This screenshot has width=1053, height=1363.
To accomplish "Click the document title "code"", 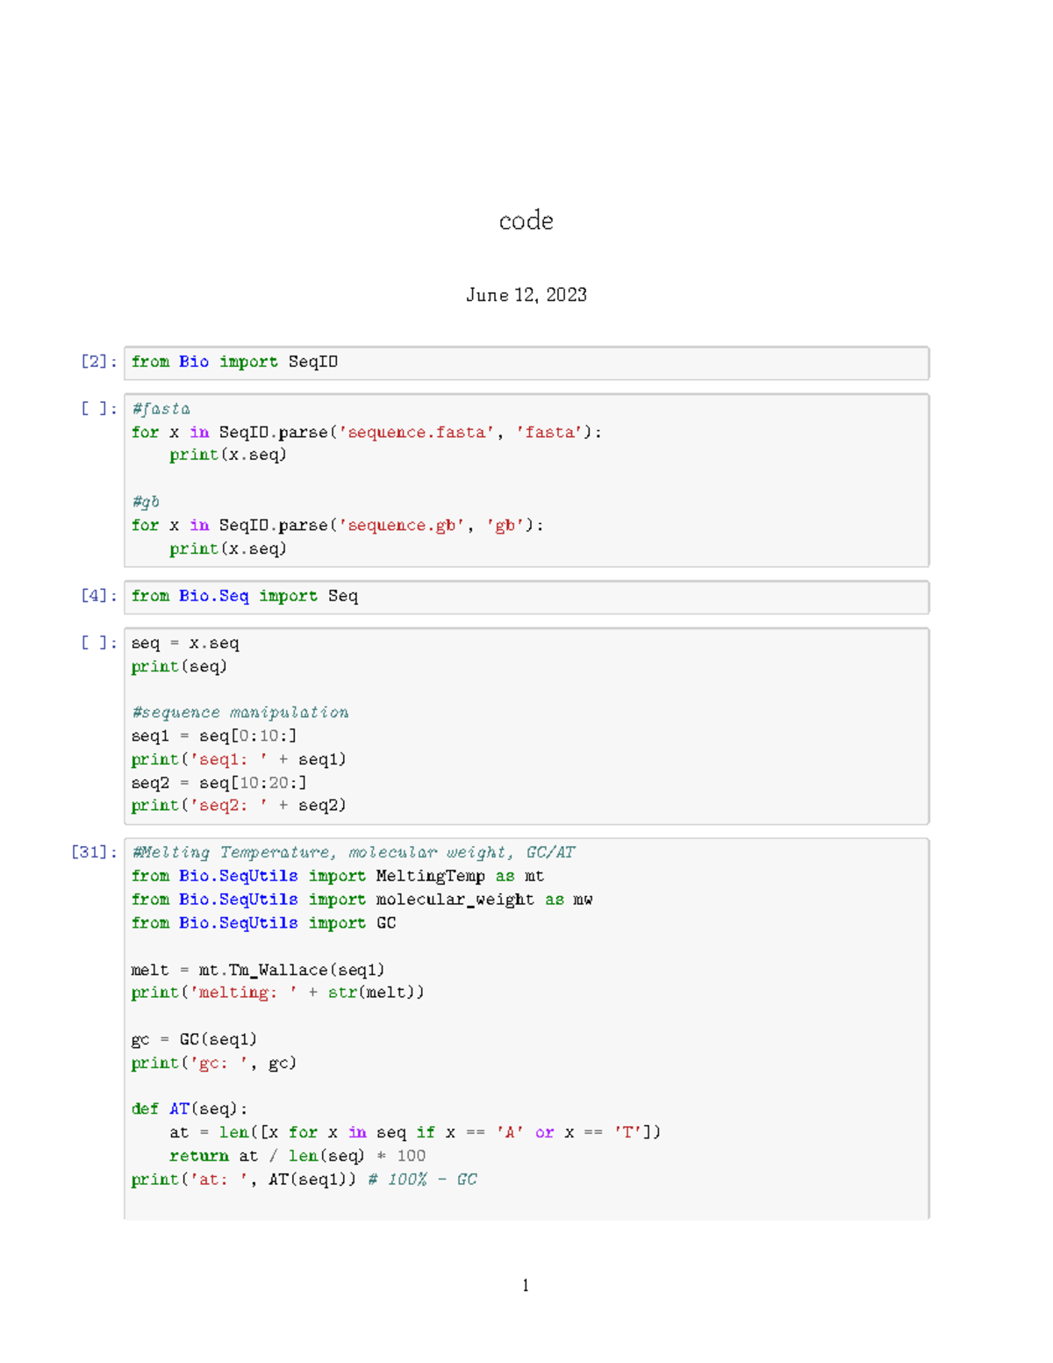I will 525,221.
